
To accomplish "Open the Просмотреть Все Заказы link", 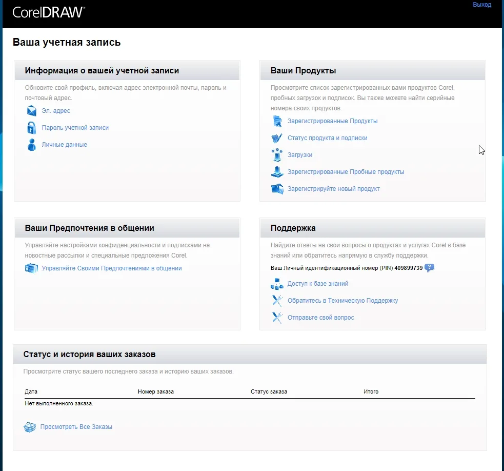I will tap(76, 427).
